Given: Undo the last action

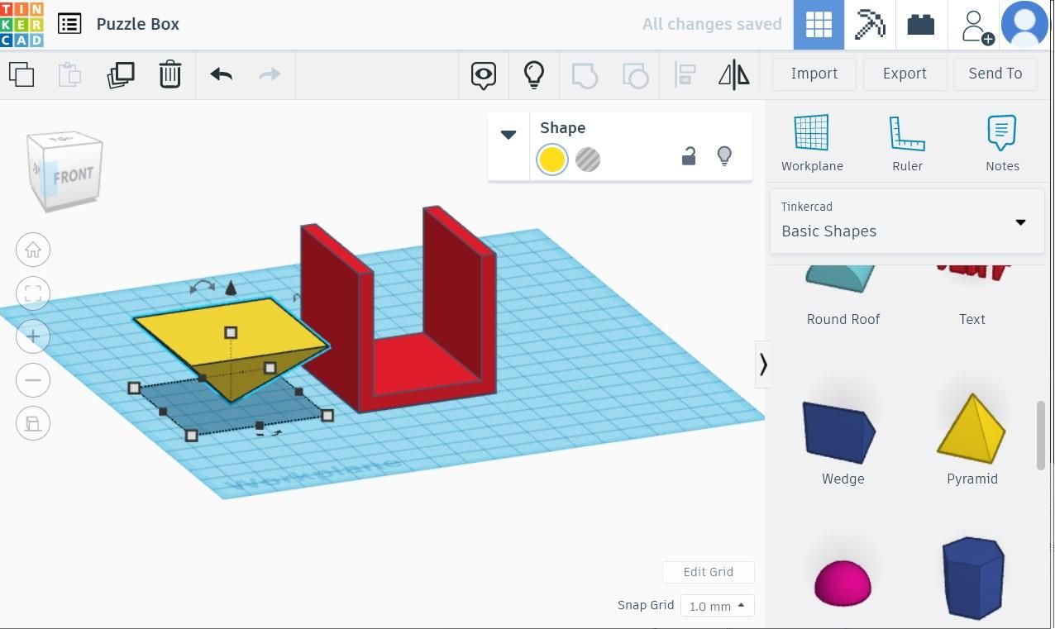Looking at the screenshot, I should pos(220,74).
